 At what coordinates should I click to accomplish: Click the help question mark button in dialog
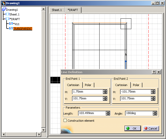(154, 72)
